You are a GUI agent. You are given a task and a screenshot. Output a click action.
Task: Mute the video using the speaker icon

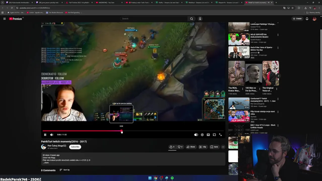[x=52, y=135]
